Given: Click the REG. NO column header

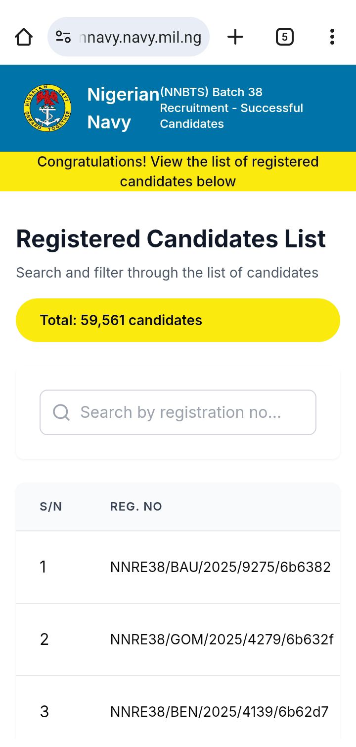Looking at the screenshot, I should (136, 507).
